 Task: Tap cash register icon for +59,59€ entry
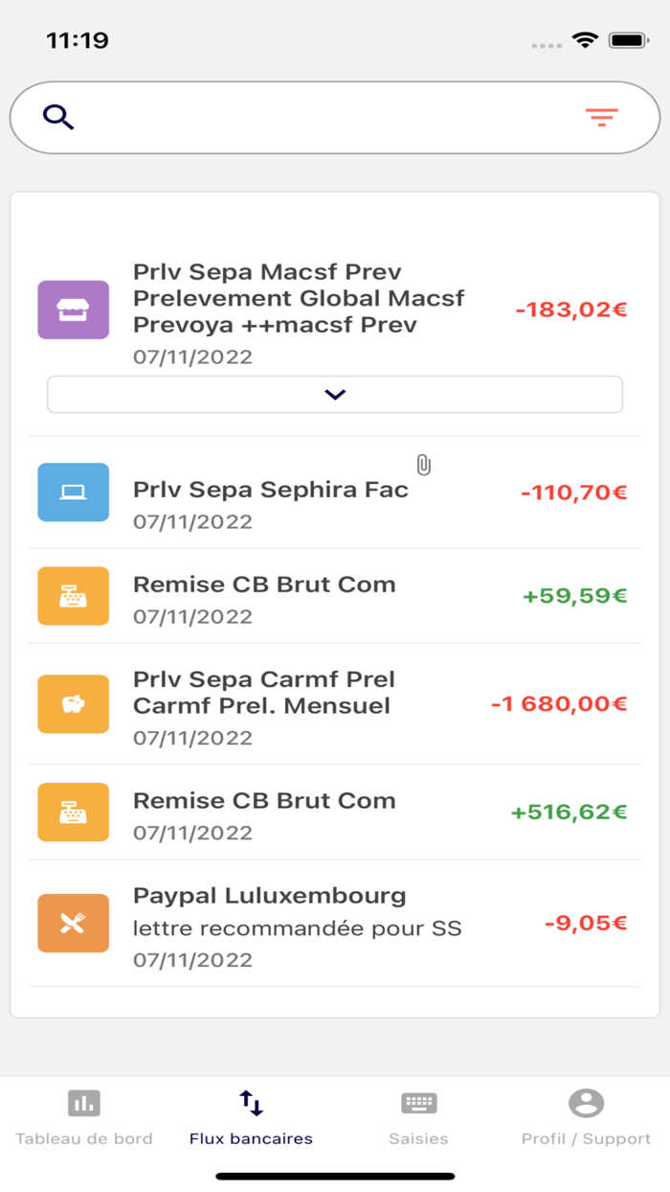tap(74, 596)
